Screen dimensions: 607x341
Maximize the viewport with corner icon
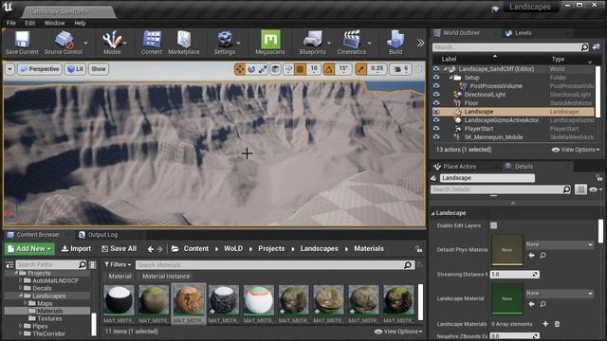click(x=419, y=69)
